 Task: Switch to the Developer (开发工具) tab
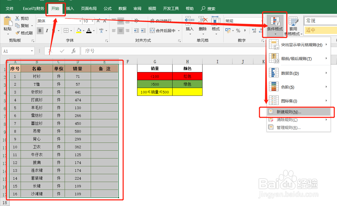pos(171,9)
